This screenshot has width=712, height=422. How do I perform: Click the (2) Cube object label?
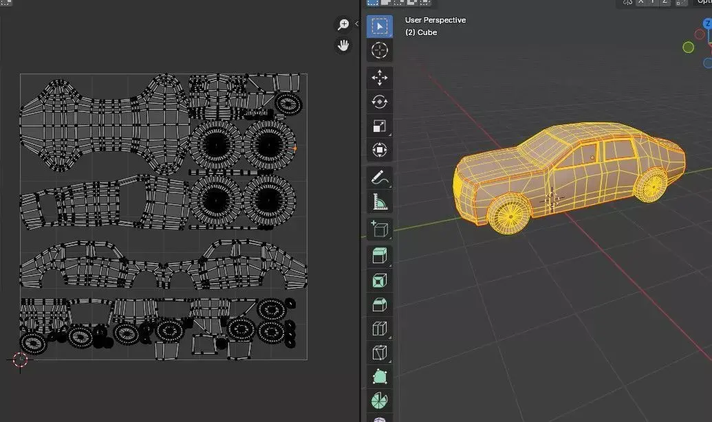421,32
